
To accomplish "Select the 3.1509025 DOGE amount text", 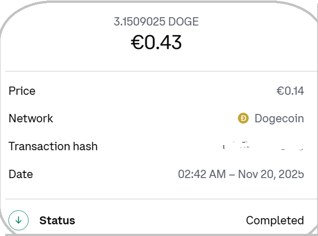I will (x=156, y=22).
